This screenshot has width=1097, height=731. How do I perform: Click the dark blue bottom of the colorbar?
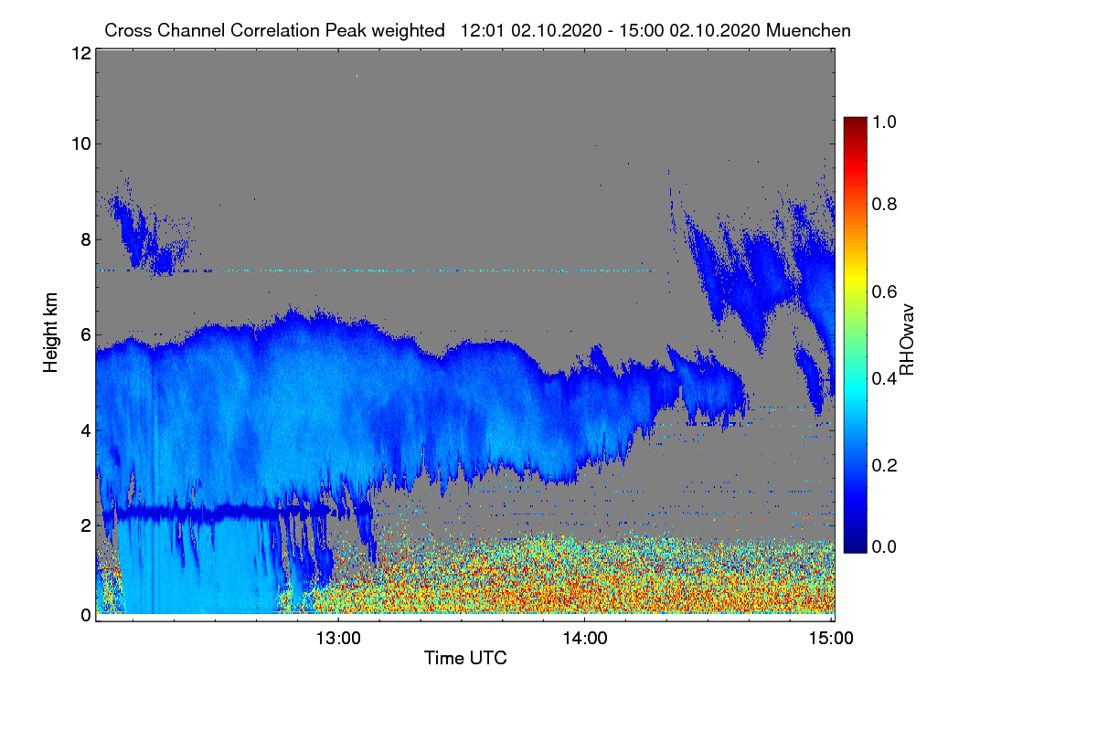[x=855, y=545]
